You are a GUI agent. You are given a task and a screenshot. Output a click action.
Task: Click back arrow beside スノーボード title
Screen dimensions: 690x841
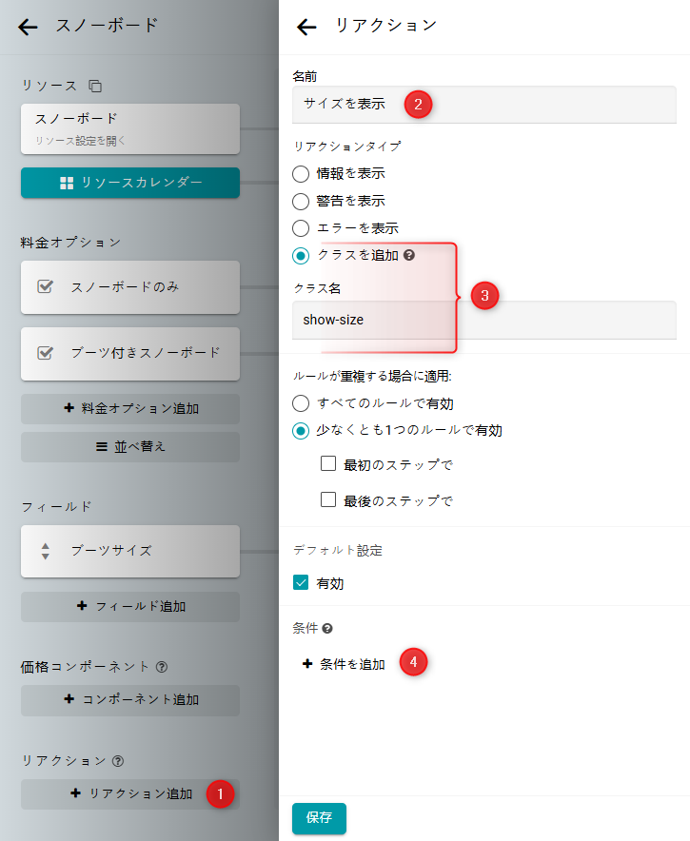[29, 27]
